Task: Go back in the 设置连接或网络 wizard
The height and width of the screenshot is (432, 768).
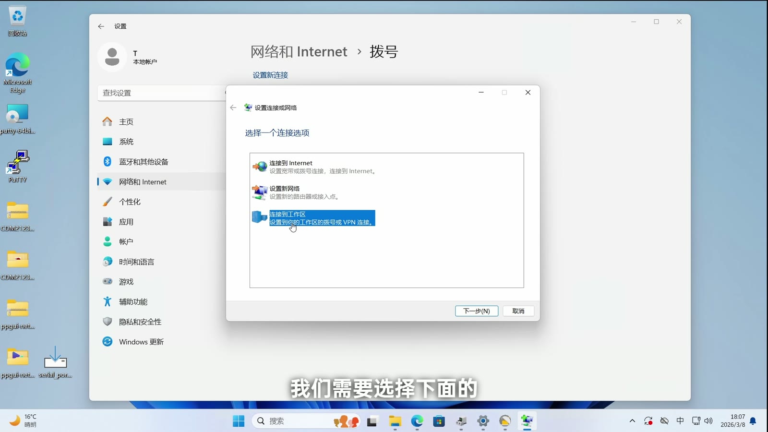Action: click(x=233, y=108)
